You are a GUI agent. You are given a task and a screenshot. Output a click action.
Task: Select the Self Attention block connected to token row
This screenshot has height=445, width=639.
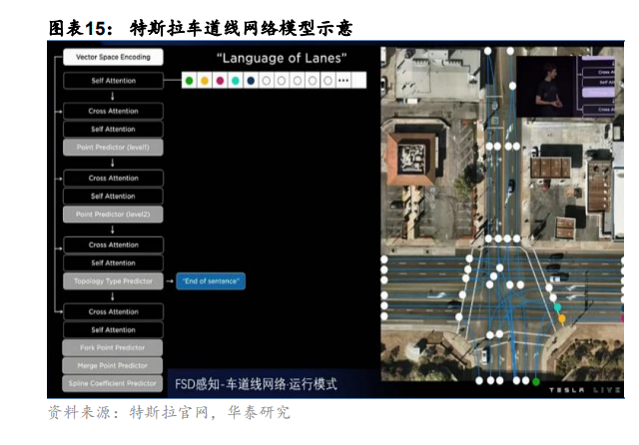tap(113, 81)
